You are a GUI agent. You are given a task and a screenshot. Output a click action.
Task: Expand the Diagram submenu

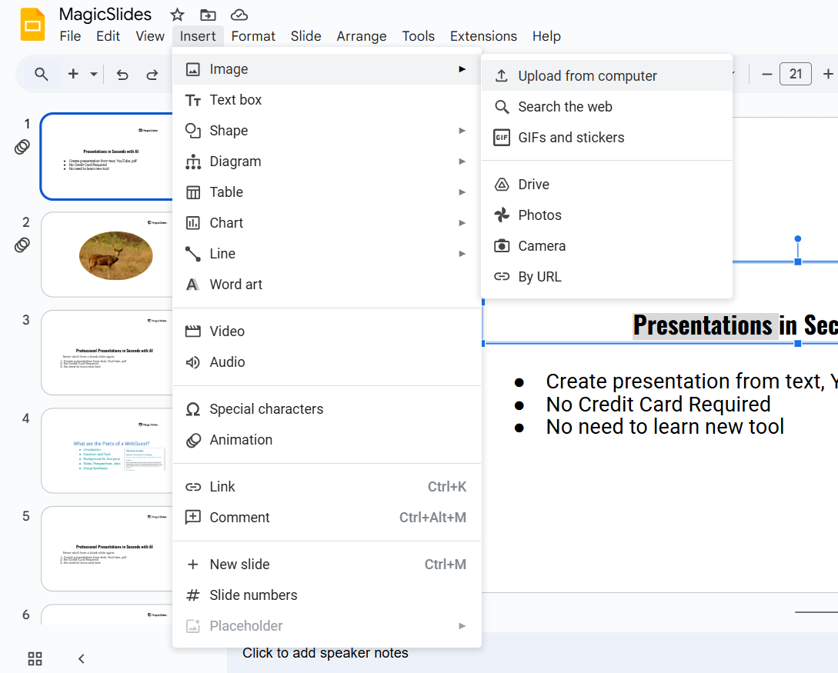pyautogui.click(x=327, y=162)
